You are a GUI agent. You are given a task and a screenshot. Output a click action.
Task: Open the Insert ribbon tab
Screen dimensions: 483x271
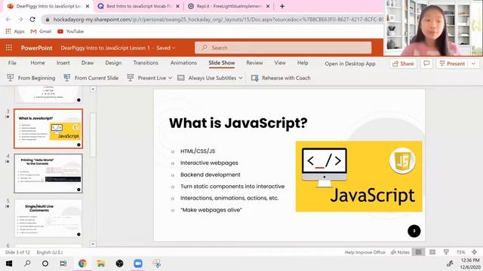(x=63, y=63)
